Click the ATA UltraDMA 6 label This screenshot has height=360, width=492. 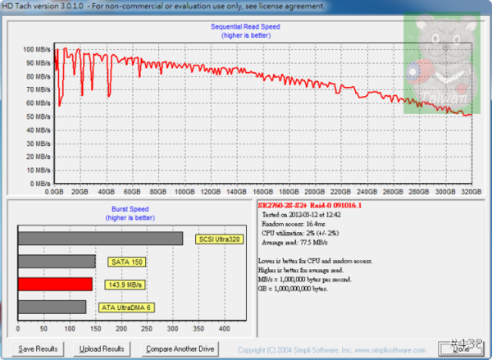coord(128,307)
